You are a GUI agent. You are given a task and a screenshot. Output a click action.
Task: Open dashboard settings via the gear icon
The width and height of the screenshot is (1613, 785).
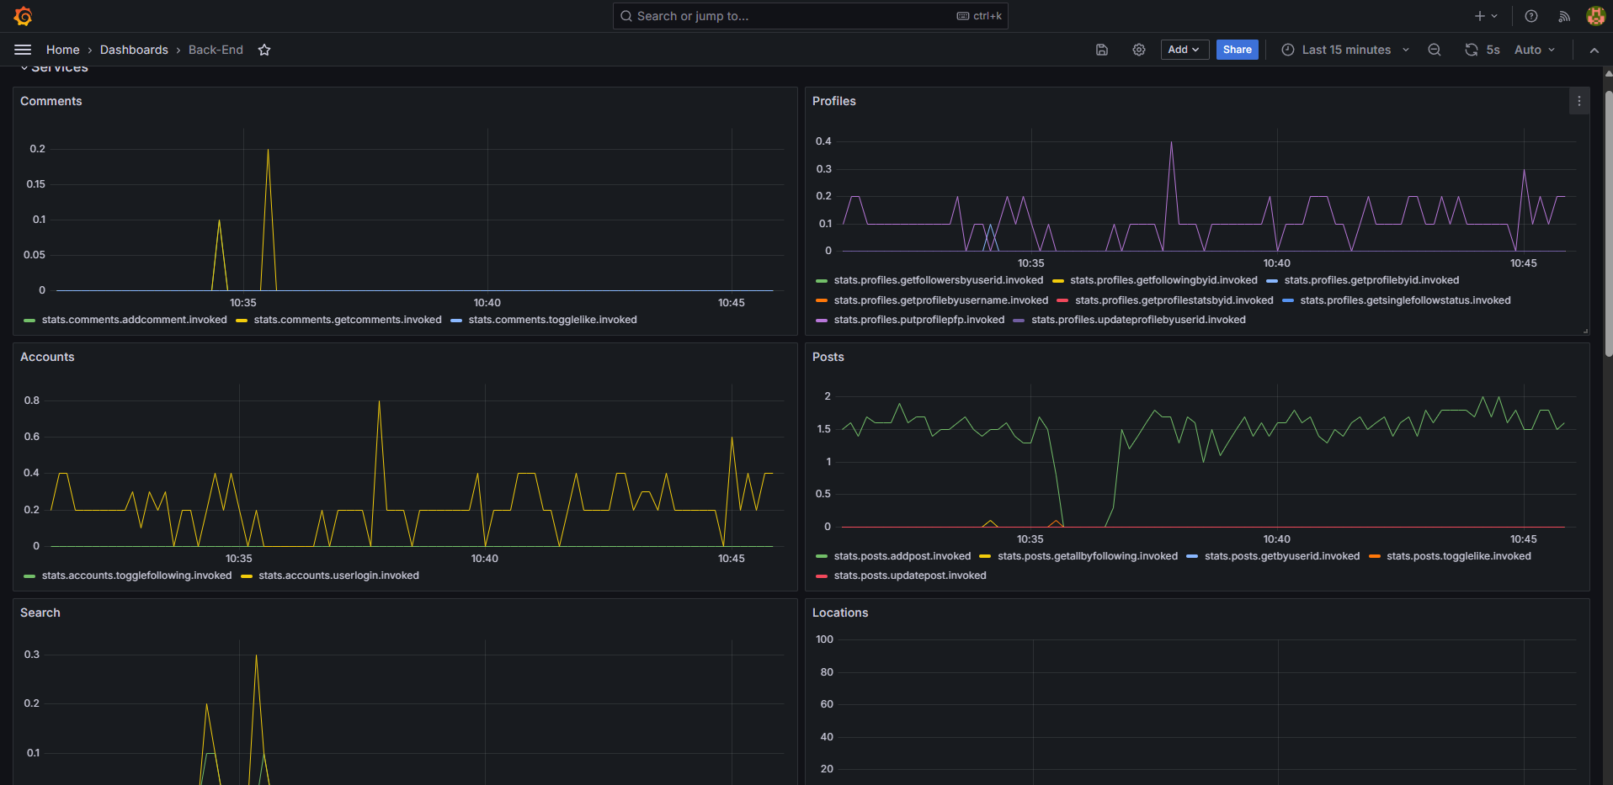tap(1138, 50)
